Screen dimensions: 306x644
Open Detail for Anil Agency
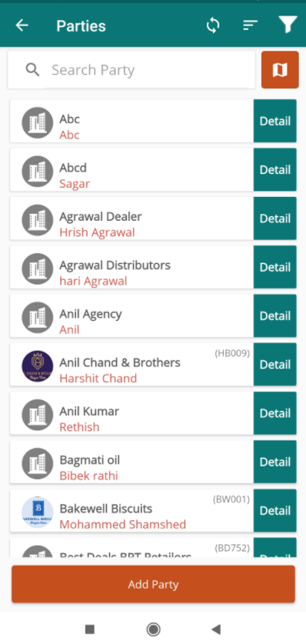(274, 315)
